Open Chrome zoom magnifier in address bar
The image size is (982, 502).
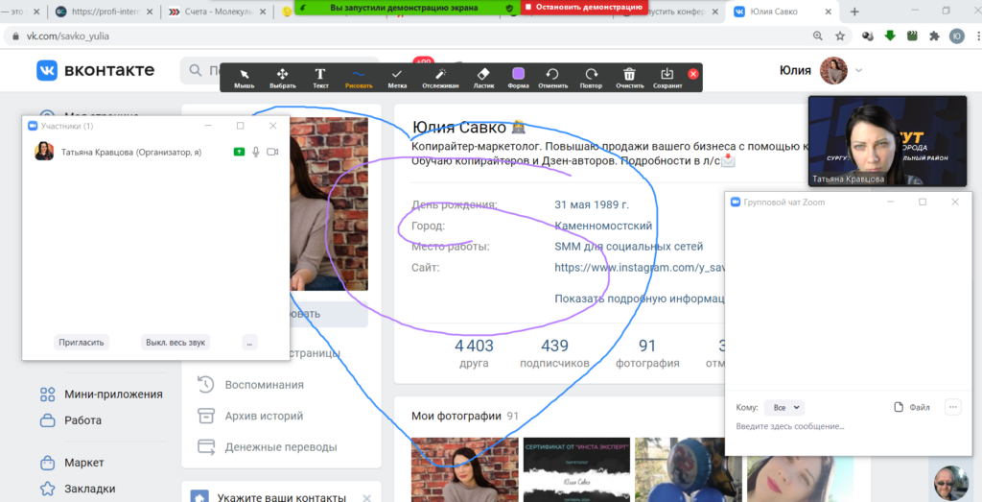pyautogui.click(x=817, y=36)
